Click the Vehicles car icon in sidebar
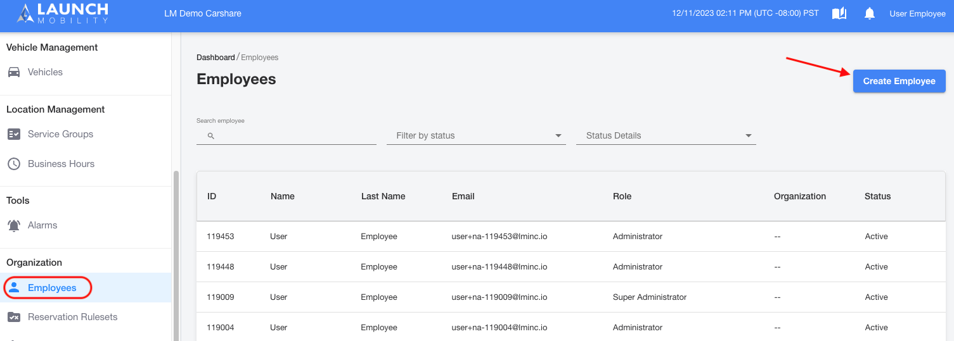Viewport: 954px width, 341px height. point(14,72)
